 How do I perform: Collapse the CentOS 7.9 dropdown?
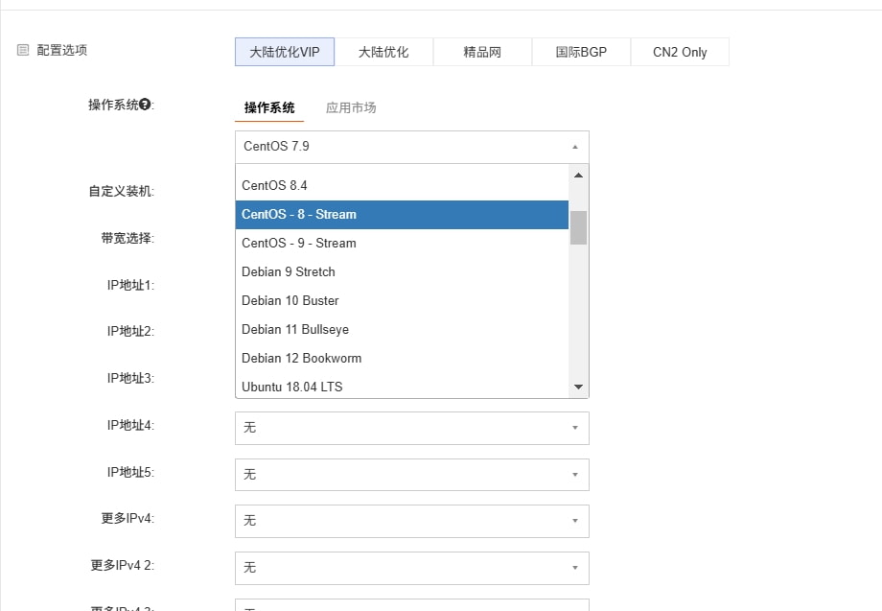[411, 147]
